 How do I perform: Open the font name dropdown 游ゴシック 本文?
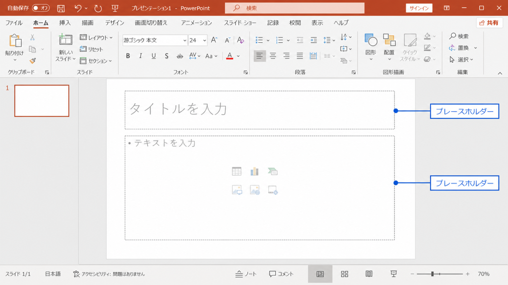pyautogui.click(x=184, y=41)
